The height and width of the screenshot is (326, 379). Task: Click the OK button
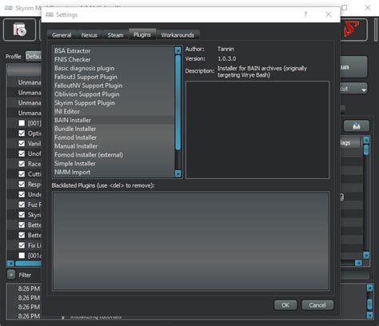tap(285, 305)
